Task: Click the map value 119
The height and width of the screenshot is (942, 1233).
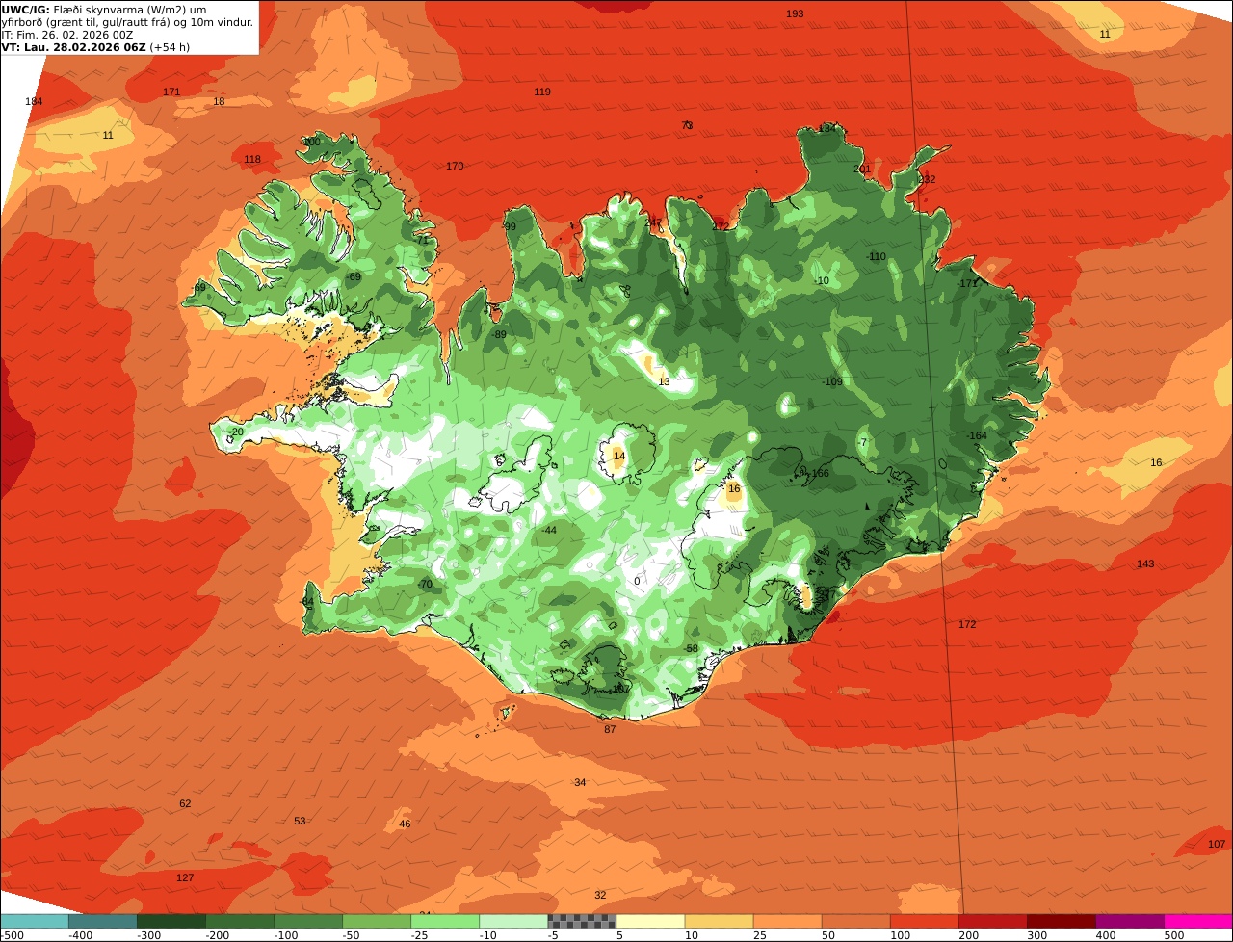Action: pyautogui.click(x=542, y=92)
